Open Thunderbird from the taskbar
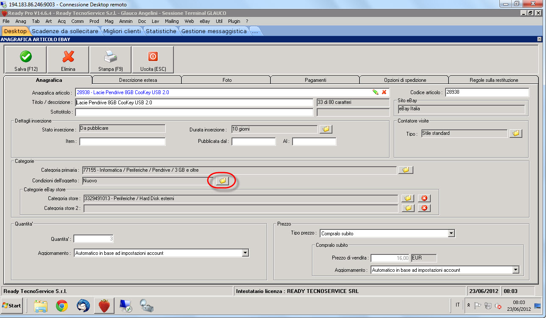Screen dimensions: 546x318 (83, 306)
